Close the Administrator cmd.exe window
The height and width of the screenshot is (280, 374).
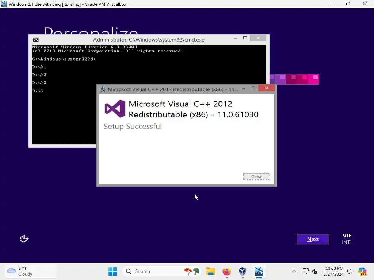coord(258,38)
